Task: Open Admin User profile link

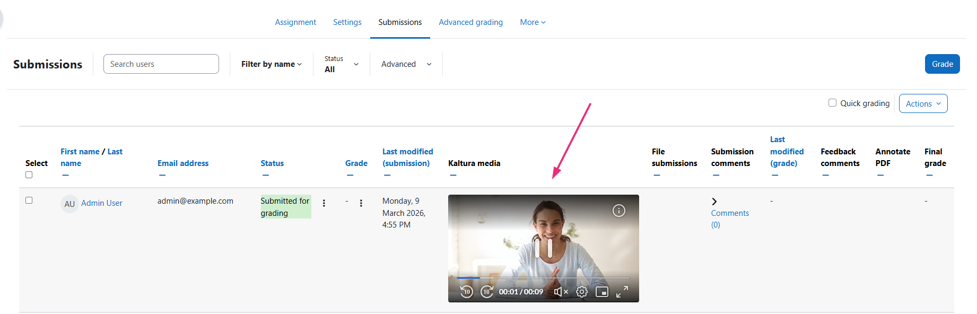Action: pyautogui.click(x=102, y=203)
